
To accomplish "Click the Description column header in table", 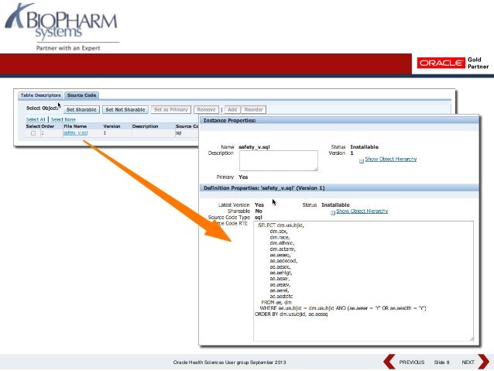I will pos(145,126).
